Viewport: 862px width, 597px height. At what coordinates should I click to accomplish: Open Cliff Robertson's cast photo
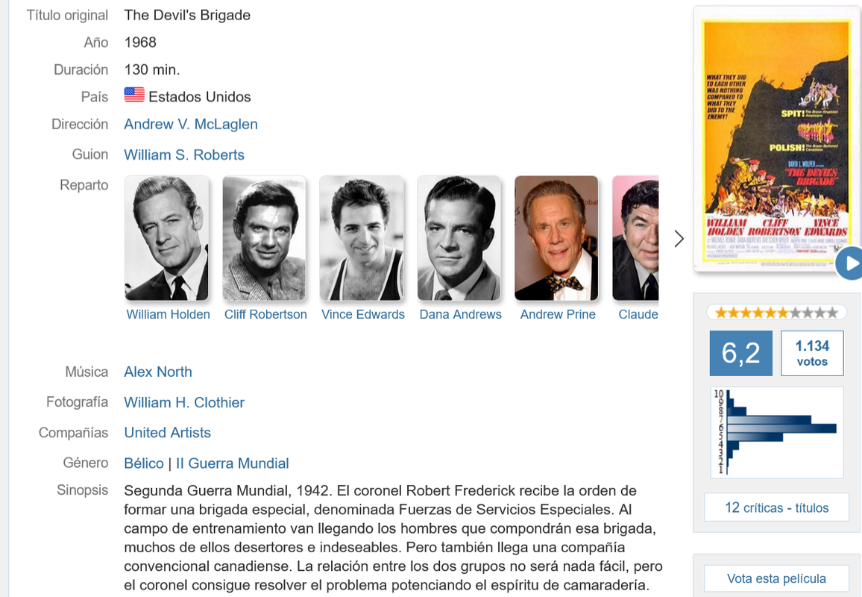coord(265,238)
